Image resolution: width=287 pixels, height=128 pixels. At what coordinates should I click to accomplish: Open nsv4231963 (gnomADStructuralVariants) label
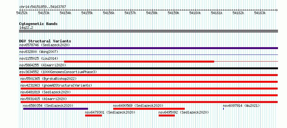pos(56,85)
